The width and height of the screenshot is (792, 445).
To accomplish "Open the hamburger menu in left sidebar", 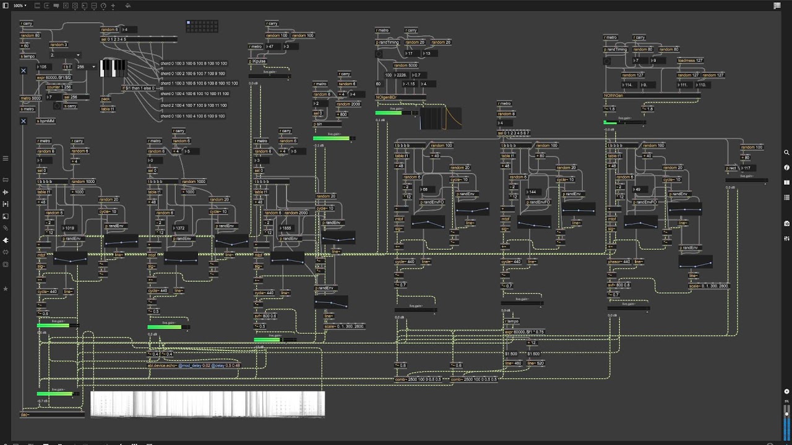I will coord(6,158).
